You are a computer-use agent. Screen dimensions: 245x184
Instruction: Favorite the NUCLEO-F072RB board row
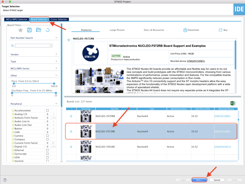coord(71,131)
